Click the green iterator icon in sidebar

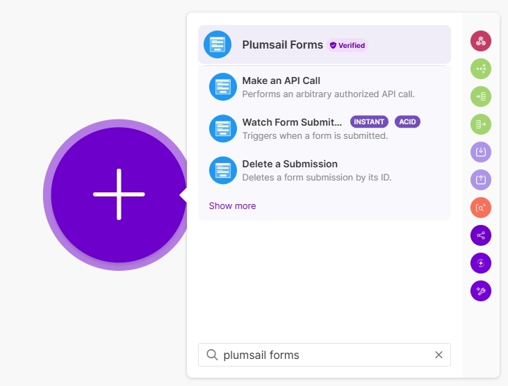point(480,124)
